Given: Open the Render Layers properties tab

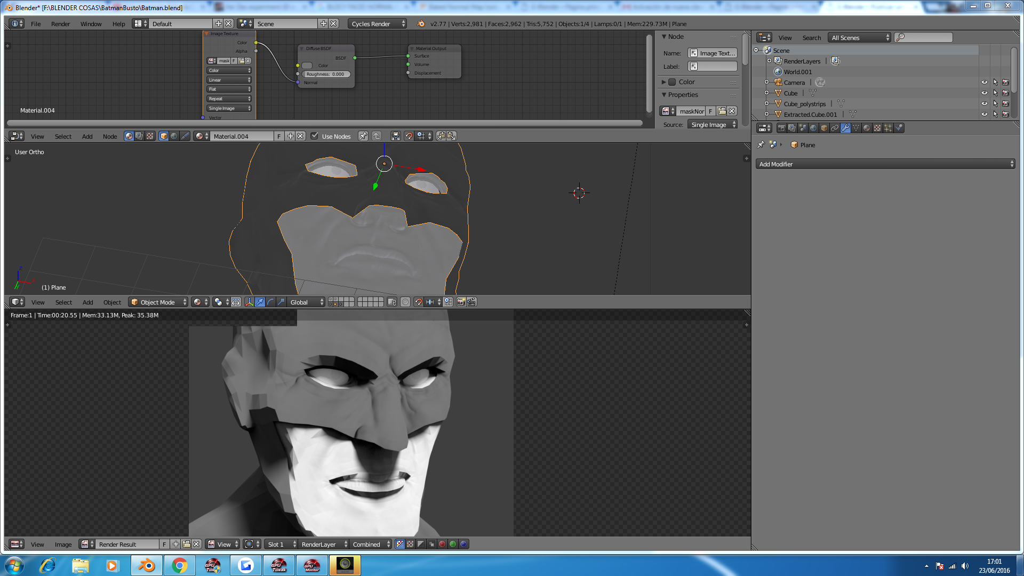Looking at the screenshot, I should (792, 128).
